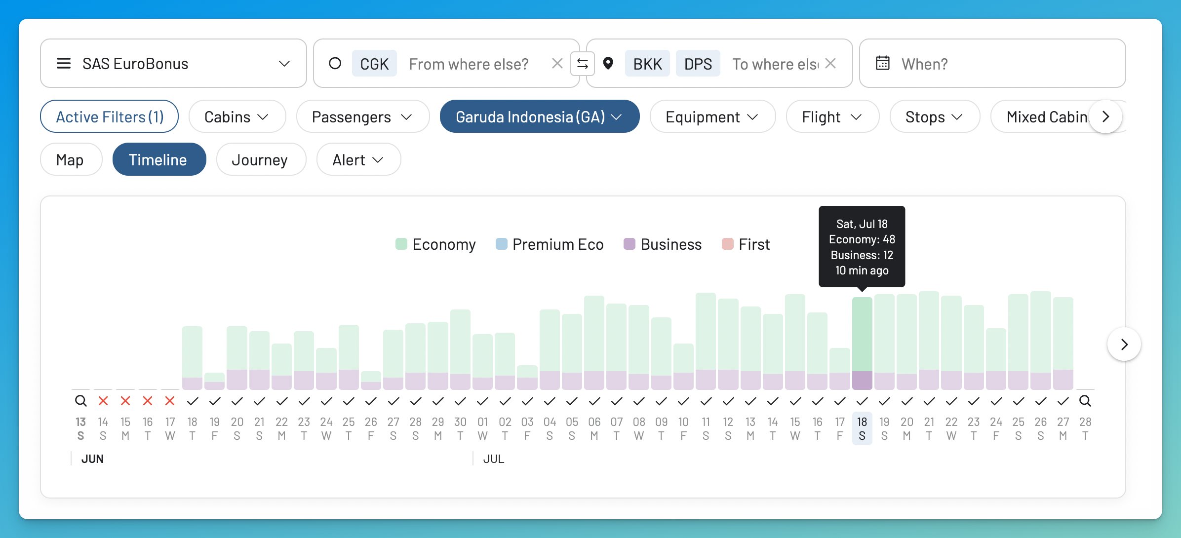Select the BKK destination chip
The height and width of the screenshot is (538, 1181).
pyautogui.click(x=647, y=64)
